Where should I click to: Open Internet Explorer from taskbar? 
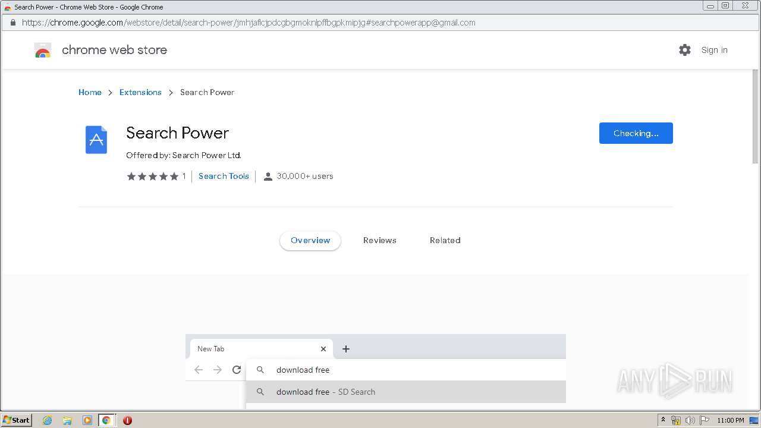(x=48, y=420)
